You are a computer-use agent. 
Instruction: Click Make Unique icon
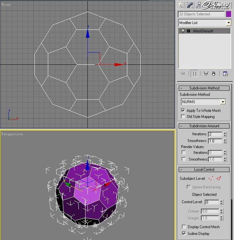click(x=206, y=74)
